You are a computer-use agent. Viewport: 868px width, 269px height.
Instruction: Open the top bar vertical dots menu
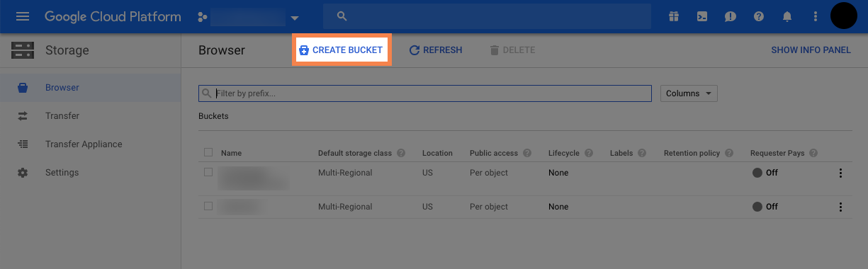click(816, 16)
